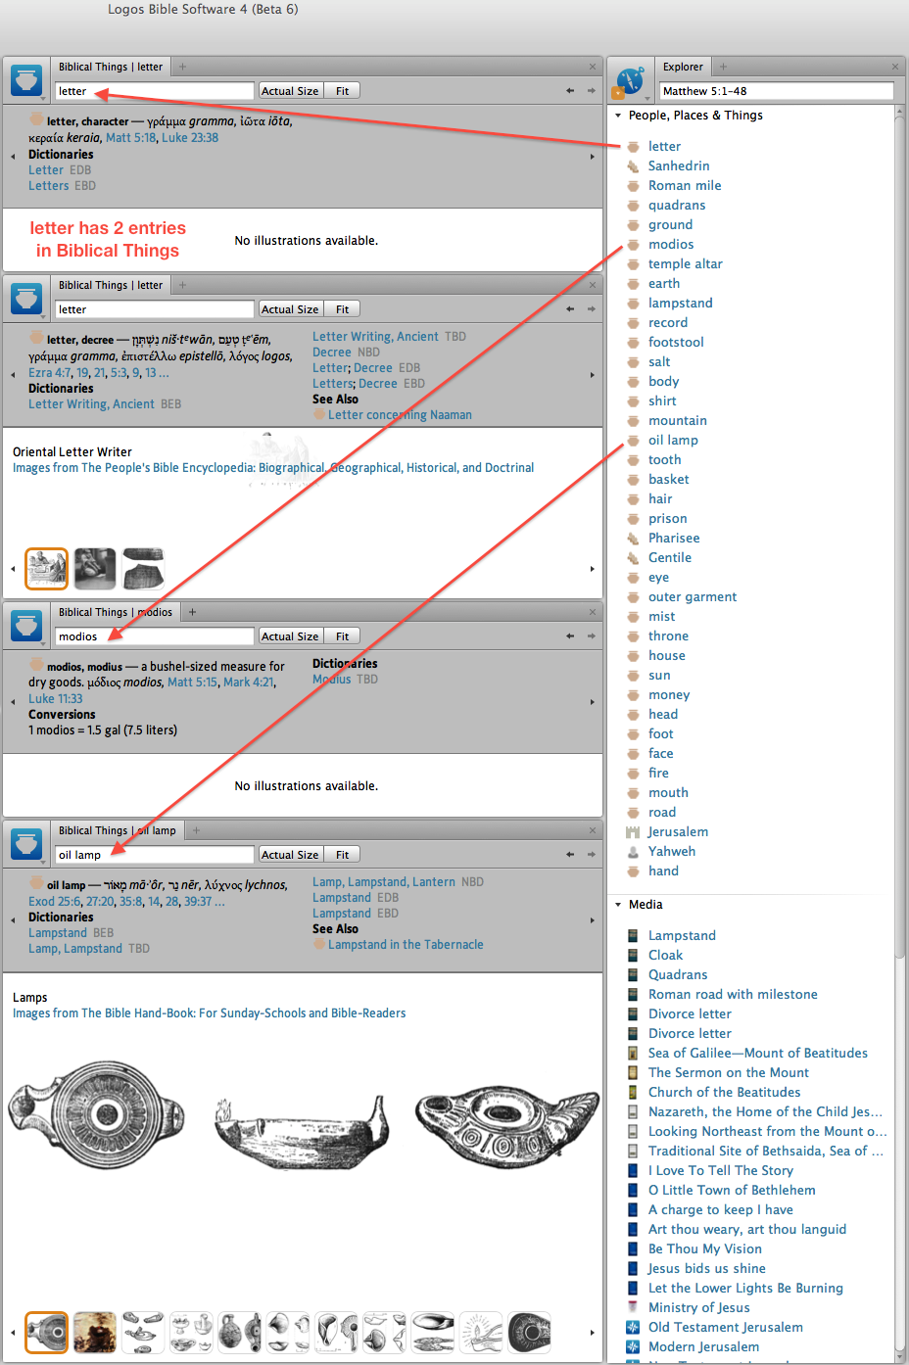Add a new tab in the Explorer panel

pos(723,67)
